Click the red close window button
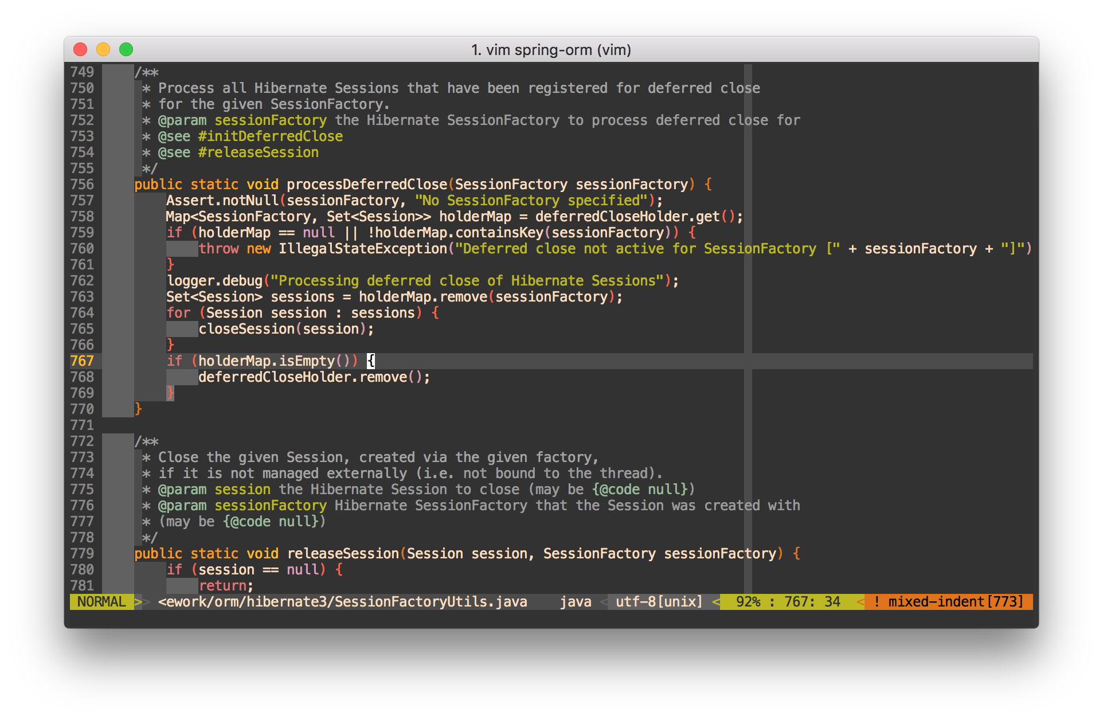 pos(80,50)
